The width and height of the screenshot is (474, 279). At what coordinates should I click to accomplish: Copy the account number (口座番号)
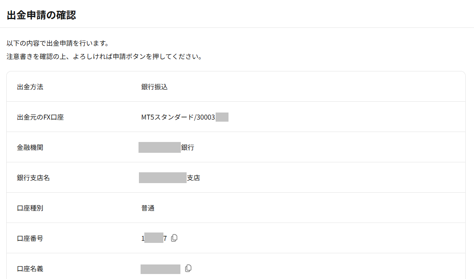174,238
